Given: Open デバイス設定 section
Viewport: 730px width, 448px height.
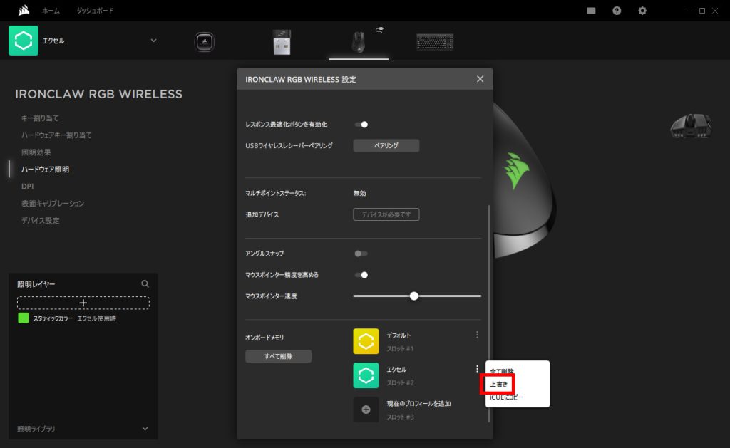Looking at the screenshot, I should click(40, 221).
